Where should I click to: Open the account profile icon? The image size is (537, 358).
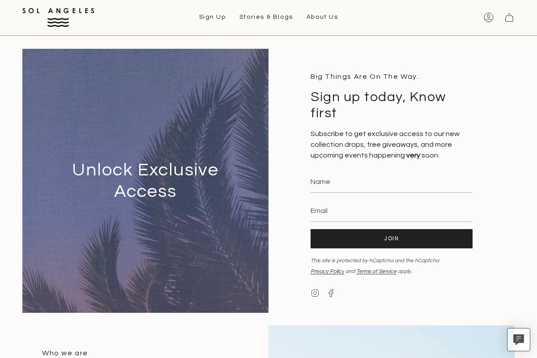click(x=489, y=17)
